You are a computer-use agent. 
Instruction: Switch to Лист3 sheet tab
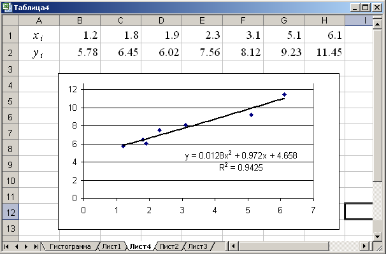pyautogui.click(x=197, y=246)
